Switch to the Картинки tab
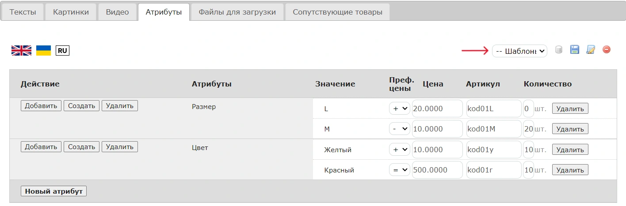626x206 pixels. pos(71,12)
